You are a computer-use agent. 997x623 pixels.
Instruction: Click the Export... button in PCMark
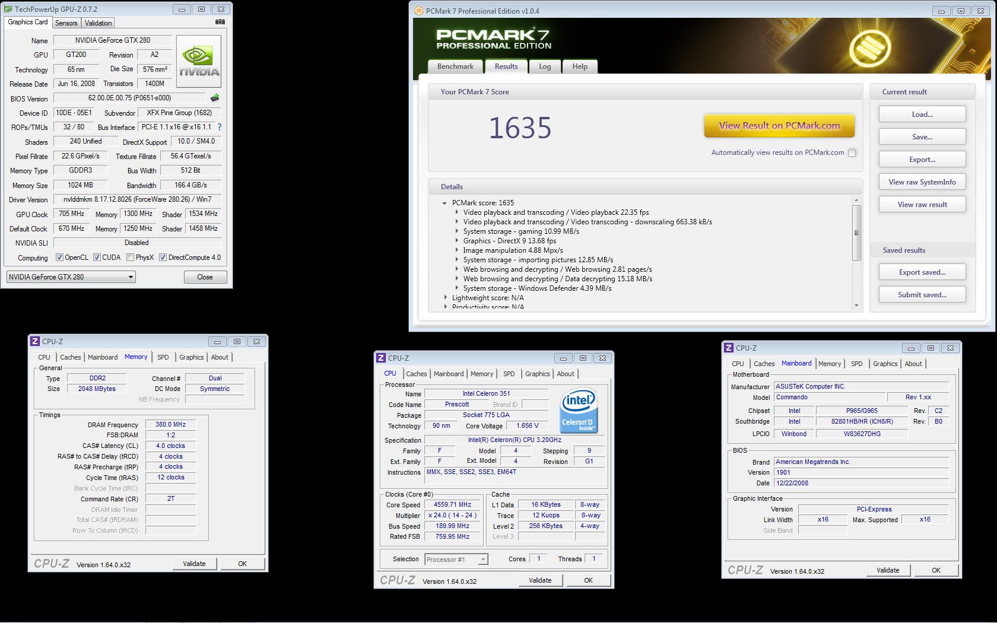pos(922,160)
